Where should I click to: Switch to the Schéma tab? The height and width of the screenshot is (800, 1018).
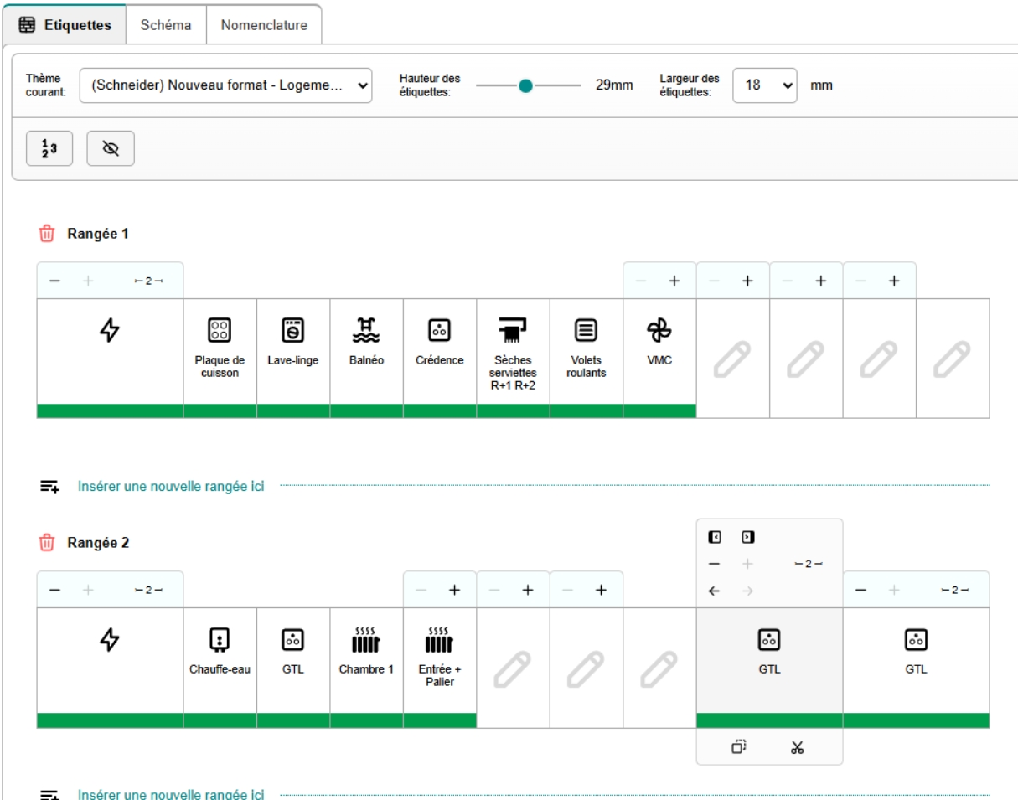click(165, 25)
